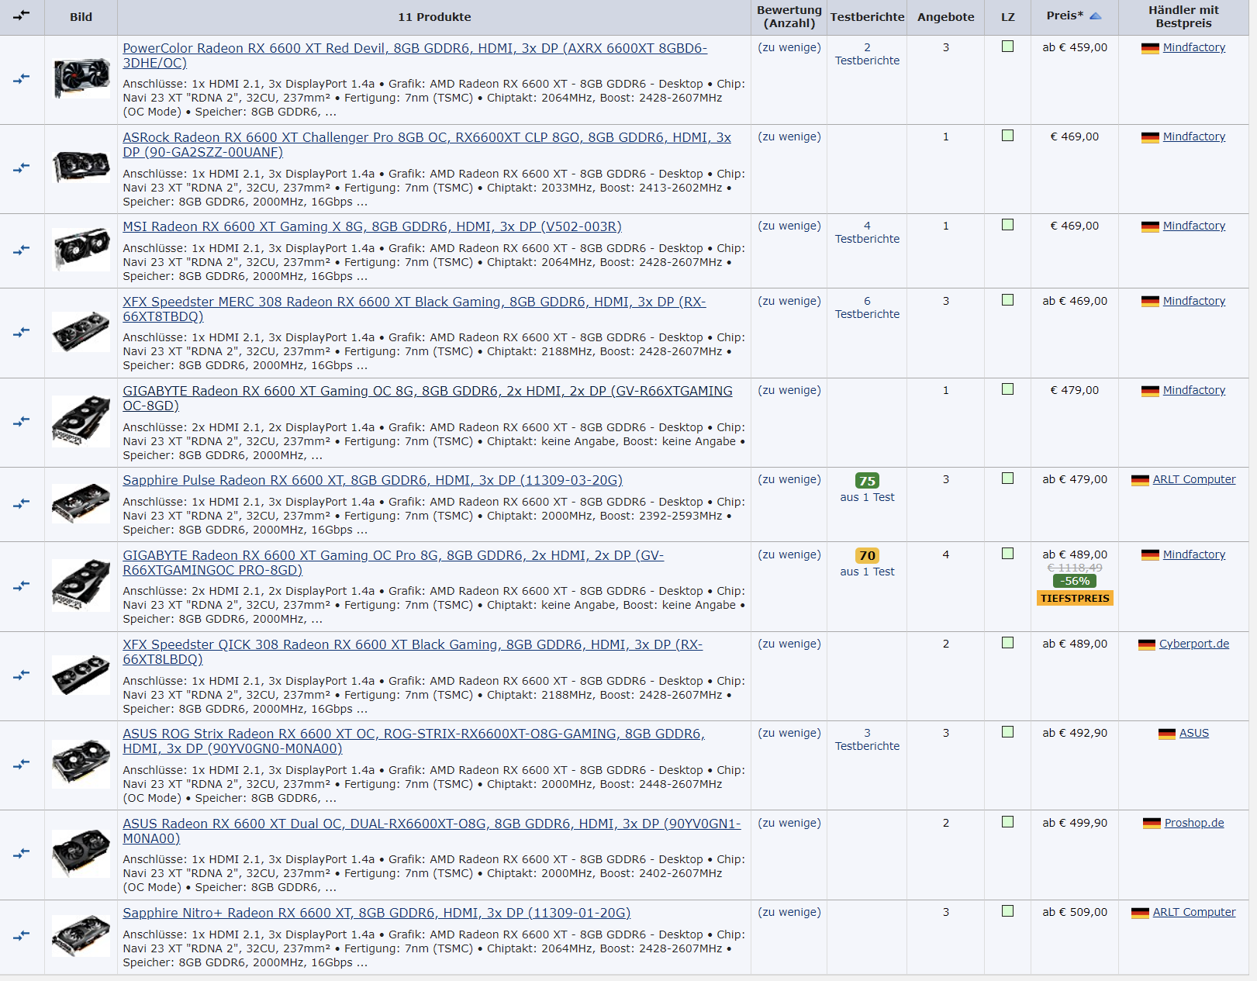Open ASUS dealer link for ROG Strix
The image size is (1257, 981).
[1193, 733]
